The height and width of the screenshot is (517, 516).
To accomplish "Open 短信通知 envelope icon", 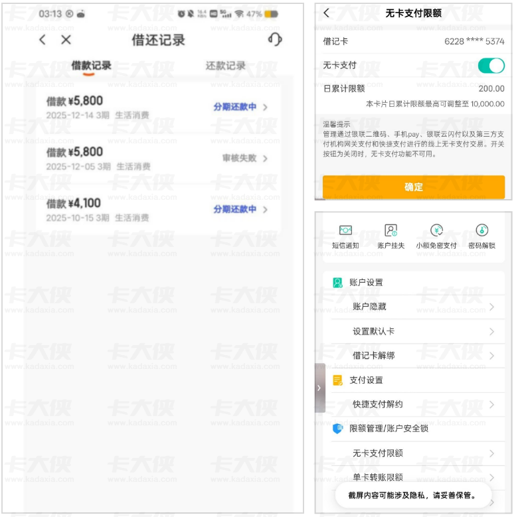I will [x=345, y=230].
